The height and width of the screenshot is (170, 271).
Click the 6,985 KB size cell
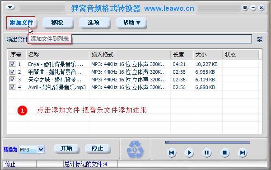click(205, 72)
